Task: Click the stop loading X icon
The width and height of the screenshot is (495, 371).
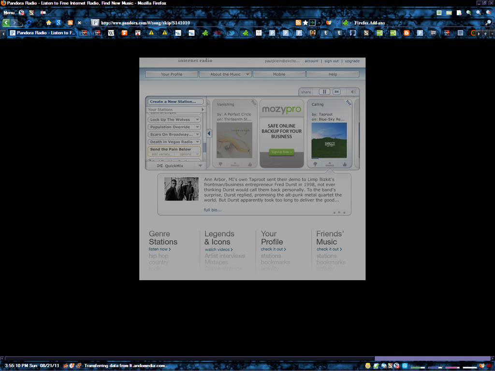Action: (x=79, y=23)
